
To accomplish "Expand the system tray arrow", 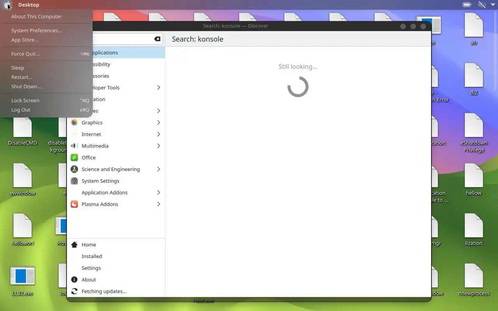I will coord(493,5).
